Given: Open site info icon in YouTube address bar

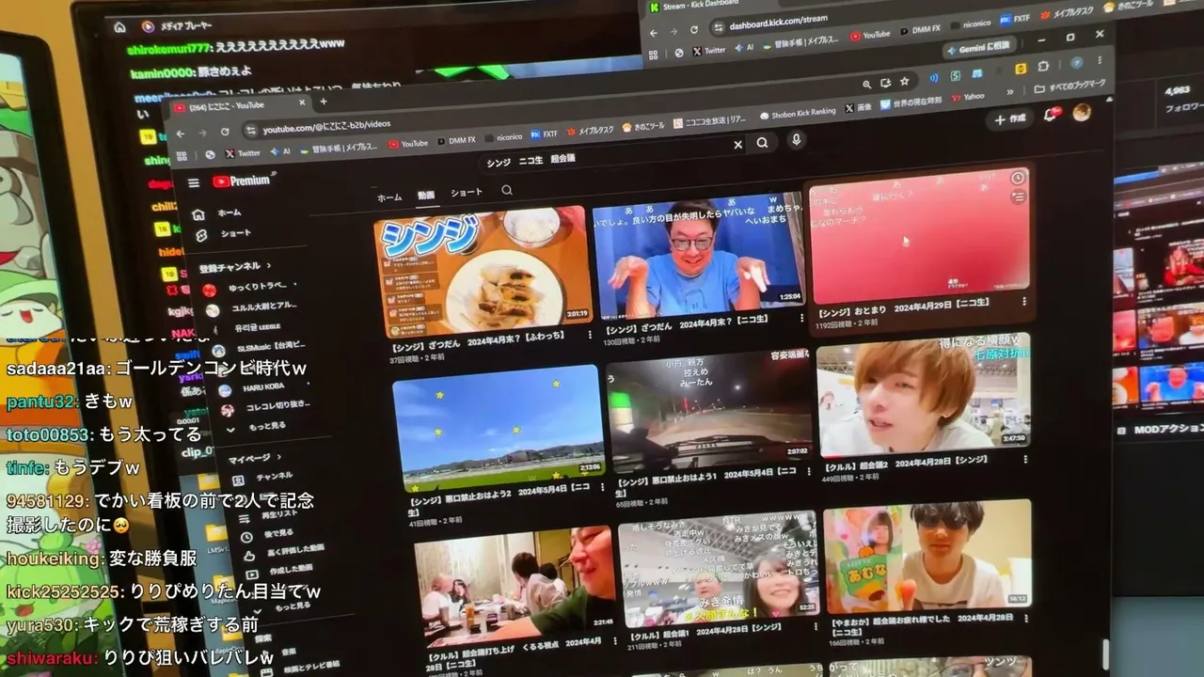Looking at the screenshot, I should 250,131.
